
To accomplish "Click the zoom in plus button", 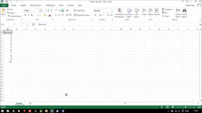I will [194, 107].
